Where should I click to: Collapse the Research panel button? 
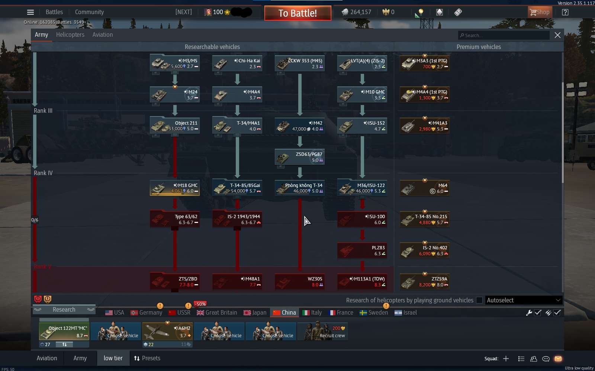(x=64, y=309)
